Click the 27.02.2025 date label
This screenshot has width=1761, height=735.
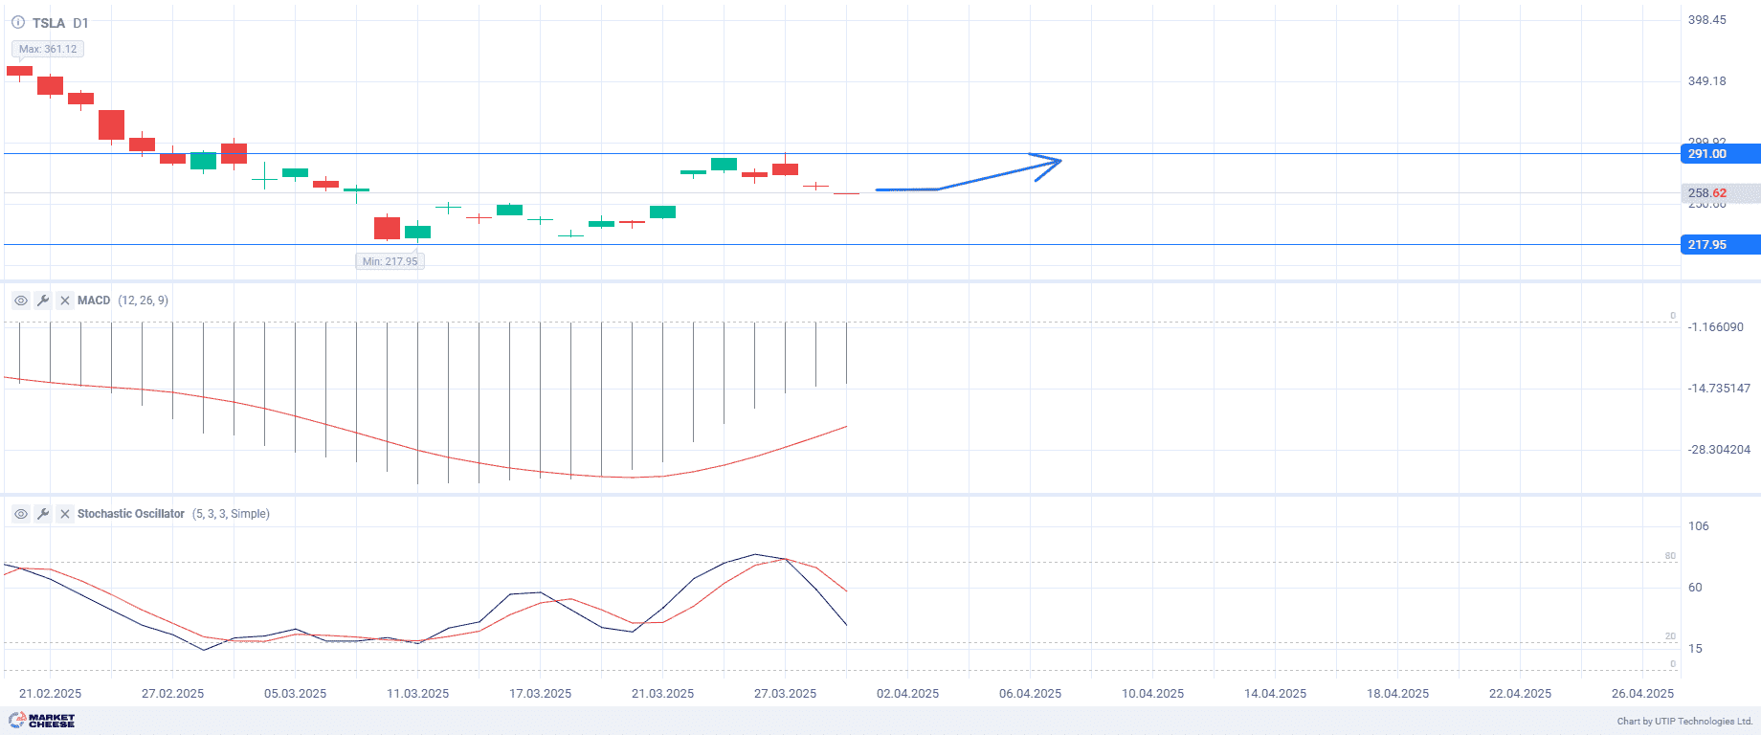(173, 694)
